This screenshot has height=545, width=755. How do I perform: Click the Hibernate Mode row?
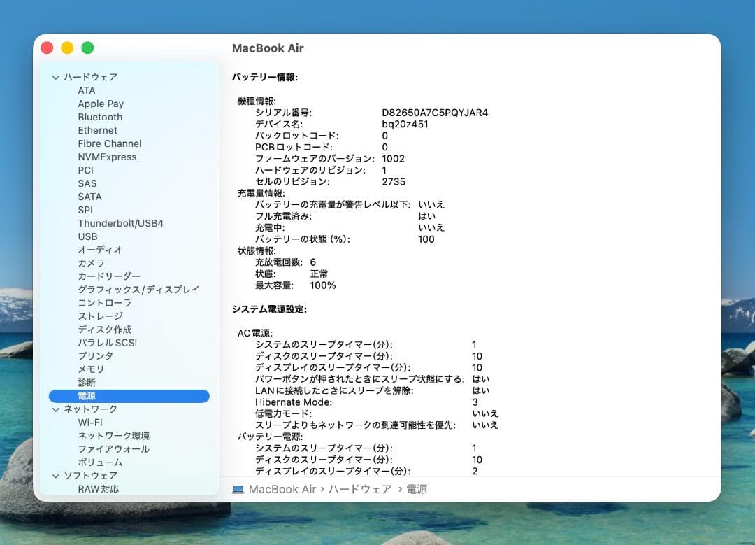pos(366,402)
